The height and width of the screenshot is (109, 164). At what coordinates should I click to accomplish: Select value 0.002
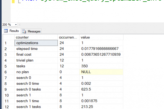click(101, 84)
